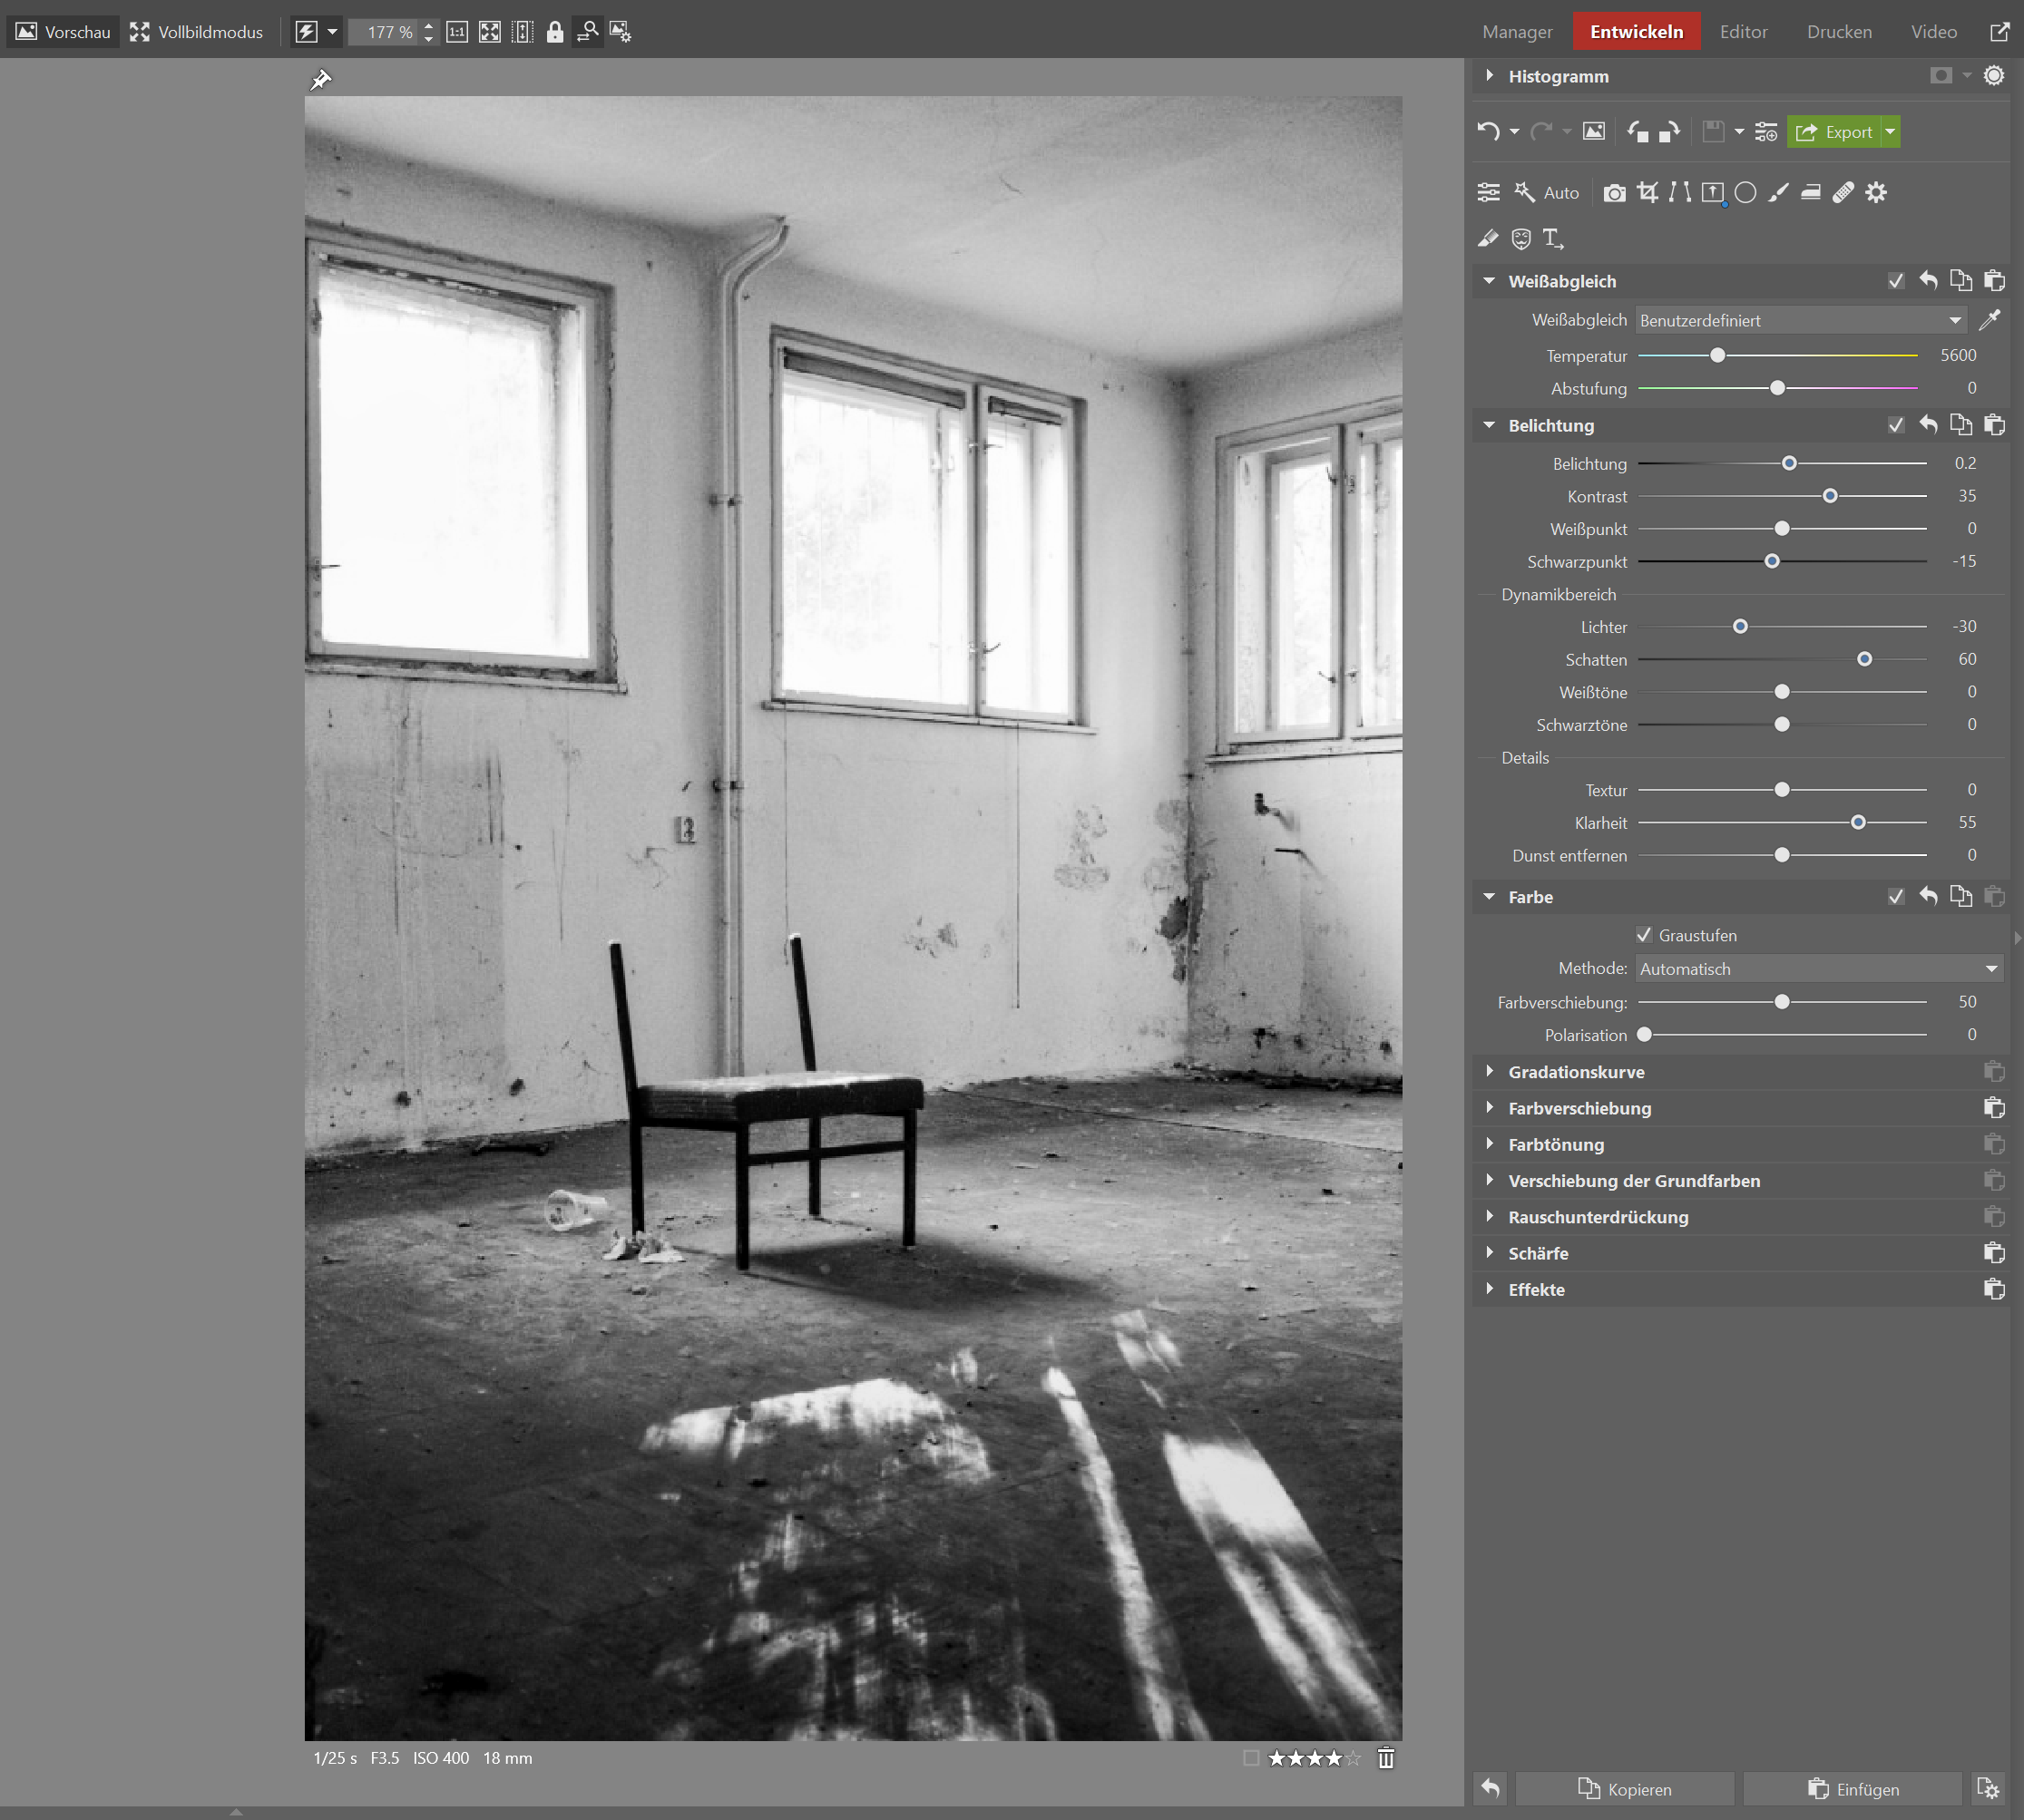Open the Methode Automatisch dropdown
Image resolution: width=2024 pixels, height=1820 pixels.
[1818, 968]
